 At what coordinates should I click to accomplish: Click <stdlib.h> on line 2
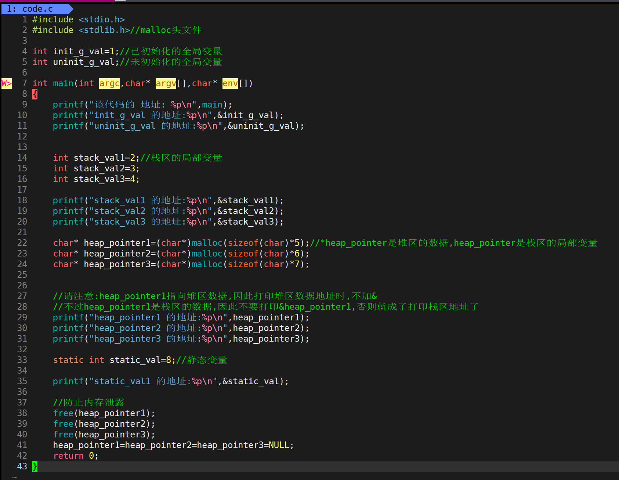(104, 30)
